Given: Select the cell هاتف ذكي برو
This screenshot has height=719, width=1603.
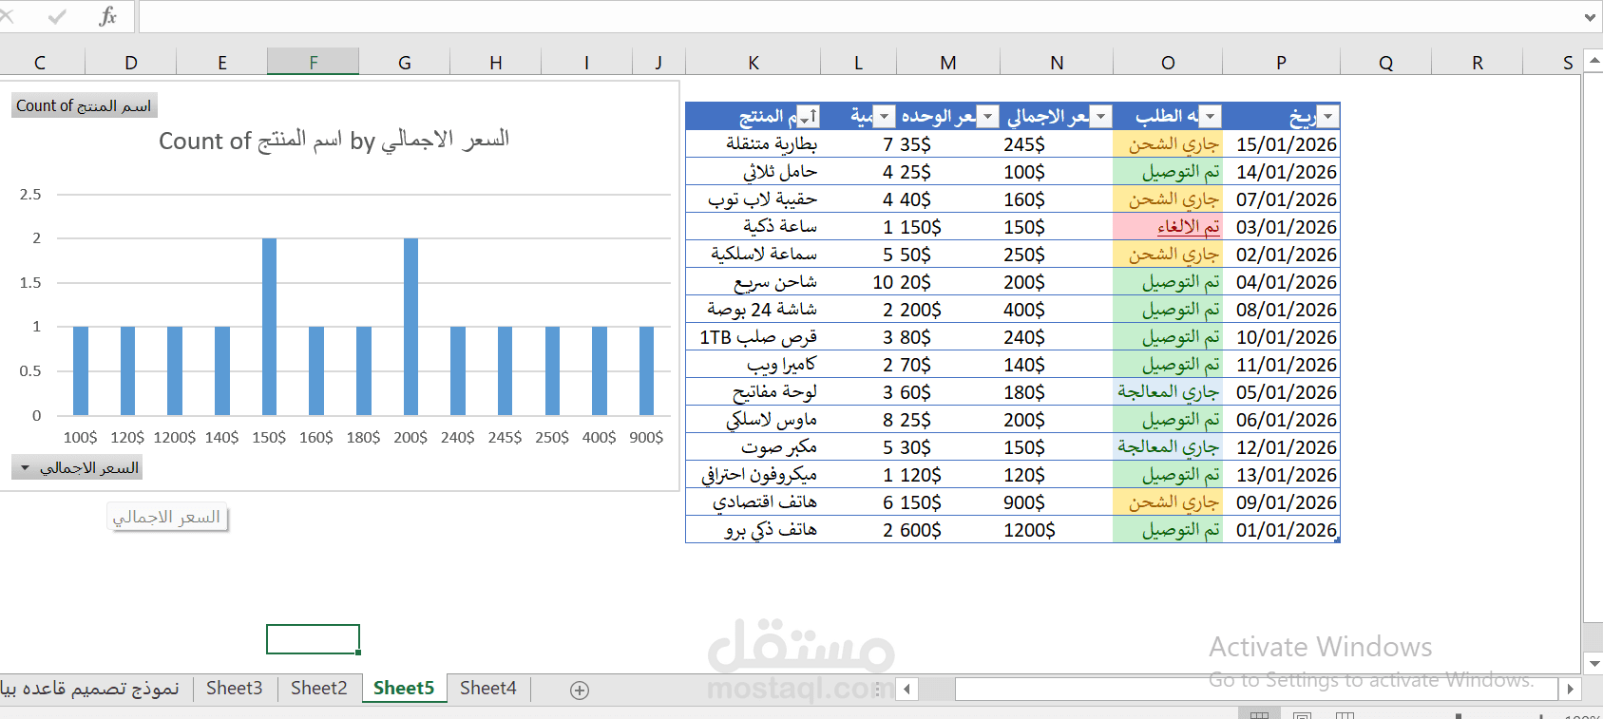Looking at the screenshot, I should (x=753, y=530).
